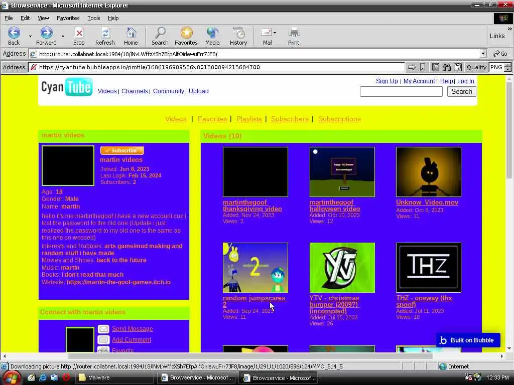
Task: Click the horizontal scrollbar thumb
Action: tap(250, 356)
